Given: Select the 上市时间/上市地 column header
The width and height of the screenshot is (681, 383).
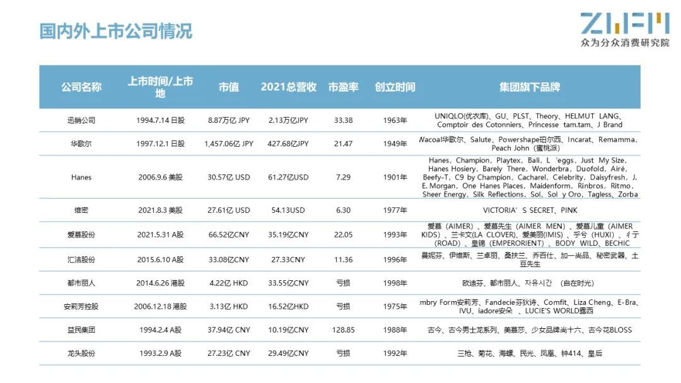Looking at the screenshot, I should coord(160,87).
